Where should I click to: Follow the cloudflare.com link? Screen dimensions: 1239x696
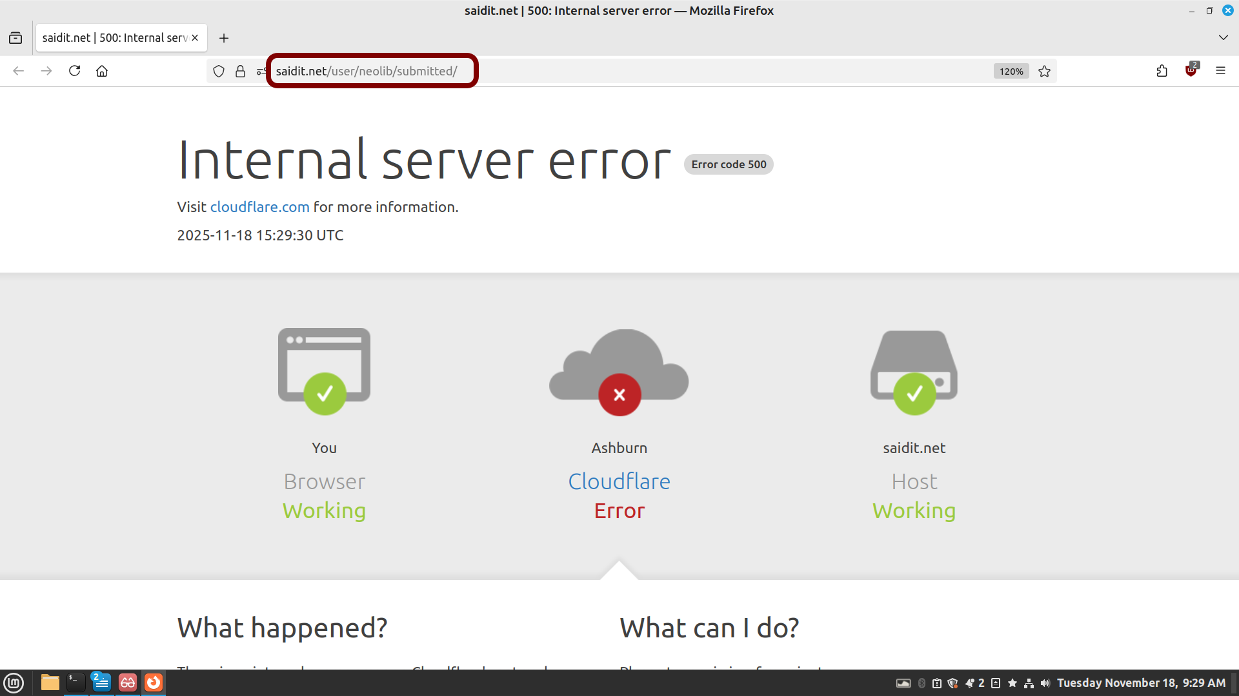point(259,207)
